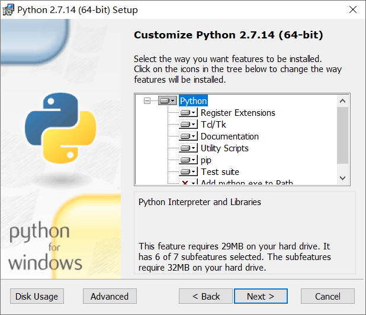The width and height of the screenshot is (366, 315).
Task: Select the Documentation tree item
Action: pos(229,137)
